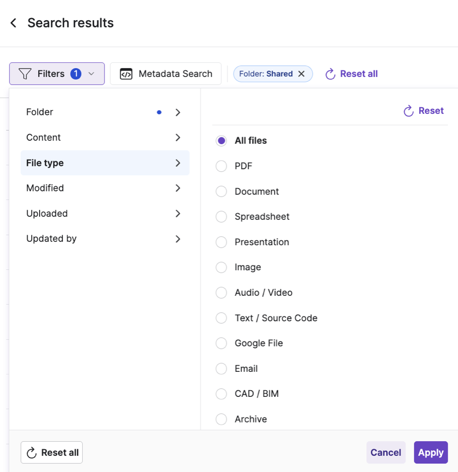The height and width of the screenshot is (472, 458).
Task: Click the circular arrow icon in top Reset all
Action: [x=330, y=74]
